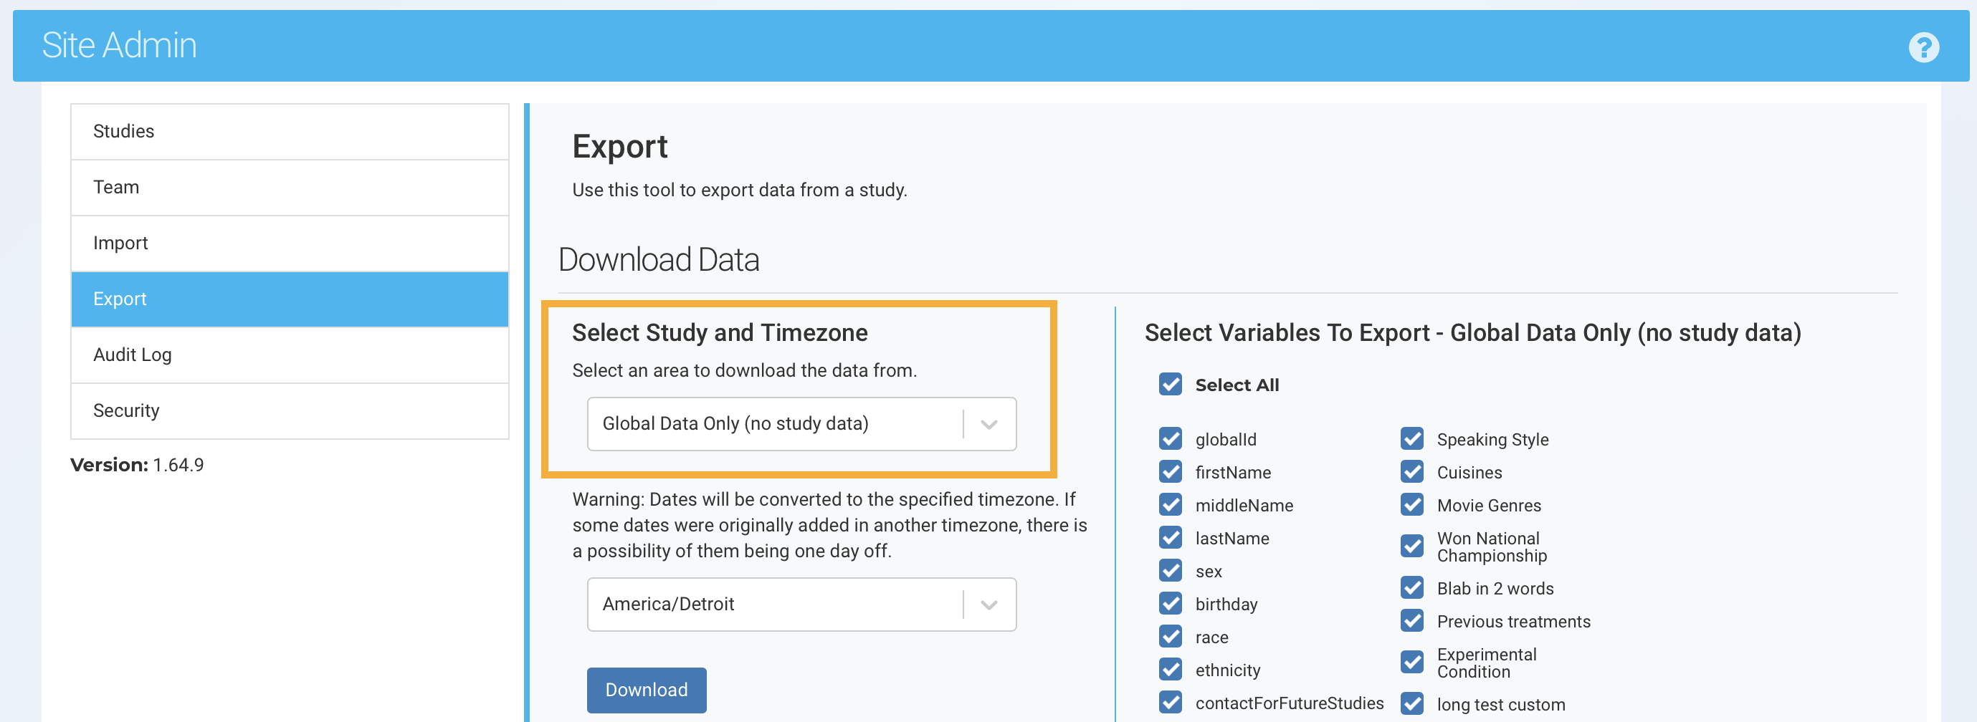Uncheck the firstName checkbox
The image size is (1977, 722).
tap(1171, 472)
